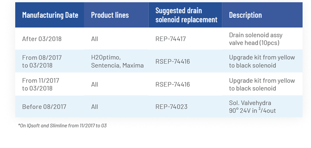Click the After 03/2018 date cell
This screenshot has height=148, width=311.
point(42,39)
